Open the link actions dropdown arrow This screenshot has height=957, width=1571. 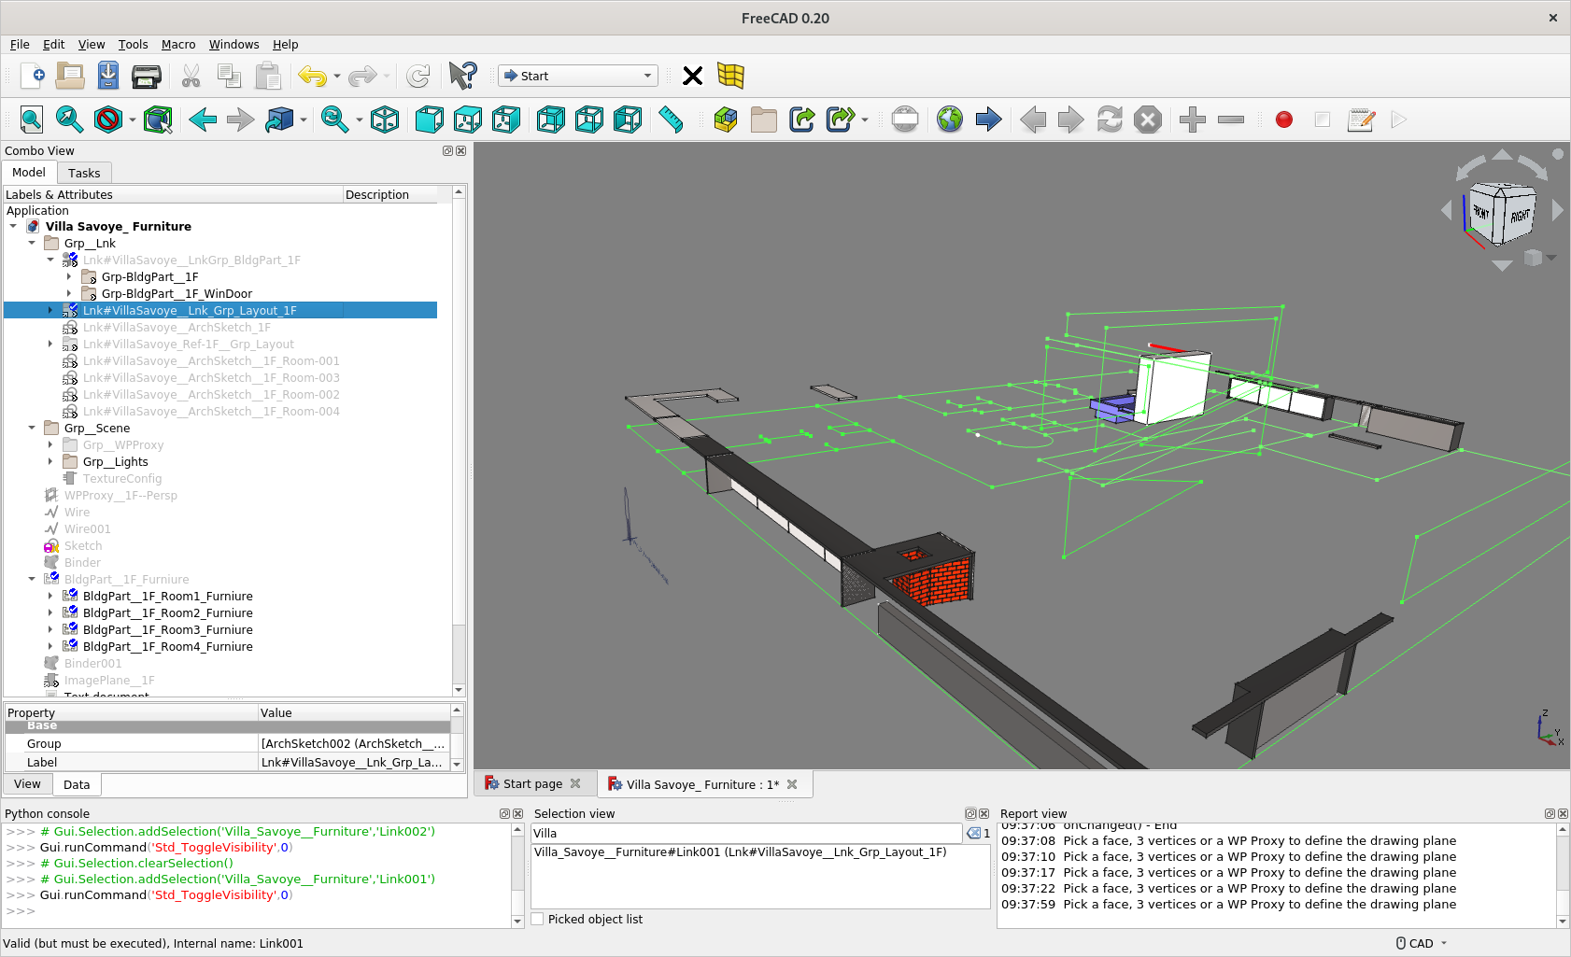pyautogui.click(x=865, y=120)
